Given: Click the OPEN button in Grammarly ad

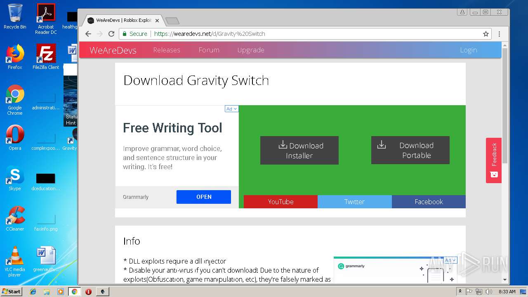Looking at the screenshot, I should [x=204, y=197].
